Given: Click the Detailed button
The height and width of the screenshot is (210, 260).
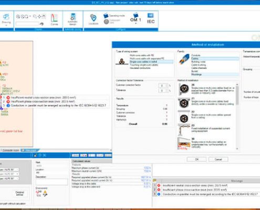Looking at the screenshot, I should click(20, 193).
